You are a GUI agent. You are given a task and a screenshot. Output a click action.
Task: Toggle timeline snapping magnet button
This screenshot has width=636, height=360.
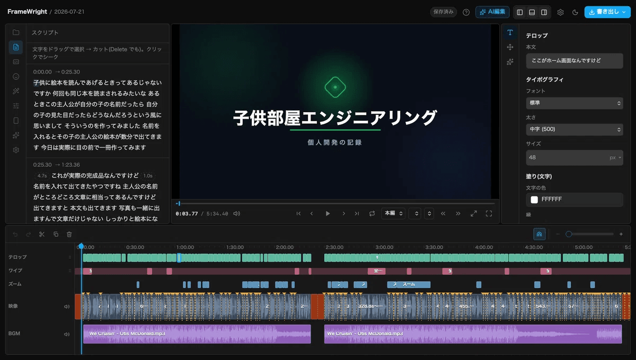tap(540, 234)
